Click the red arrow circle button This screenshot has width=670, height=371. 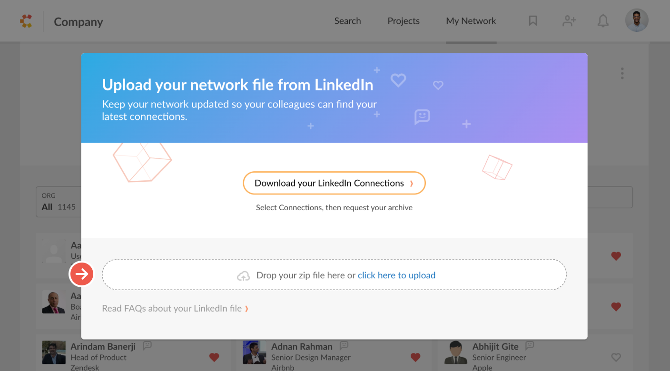tap(82, 274)
